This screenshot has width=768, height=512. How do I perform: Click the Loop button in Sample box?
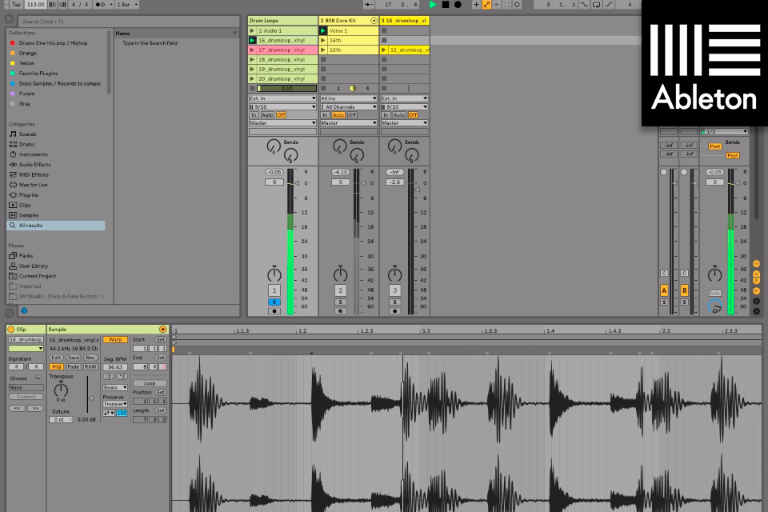[150, 383]
